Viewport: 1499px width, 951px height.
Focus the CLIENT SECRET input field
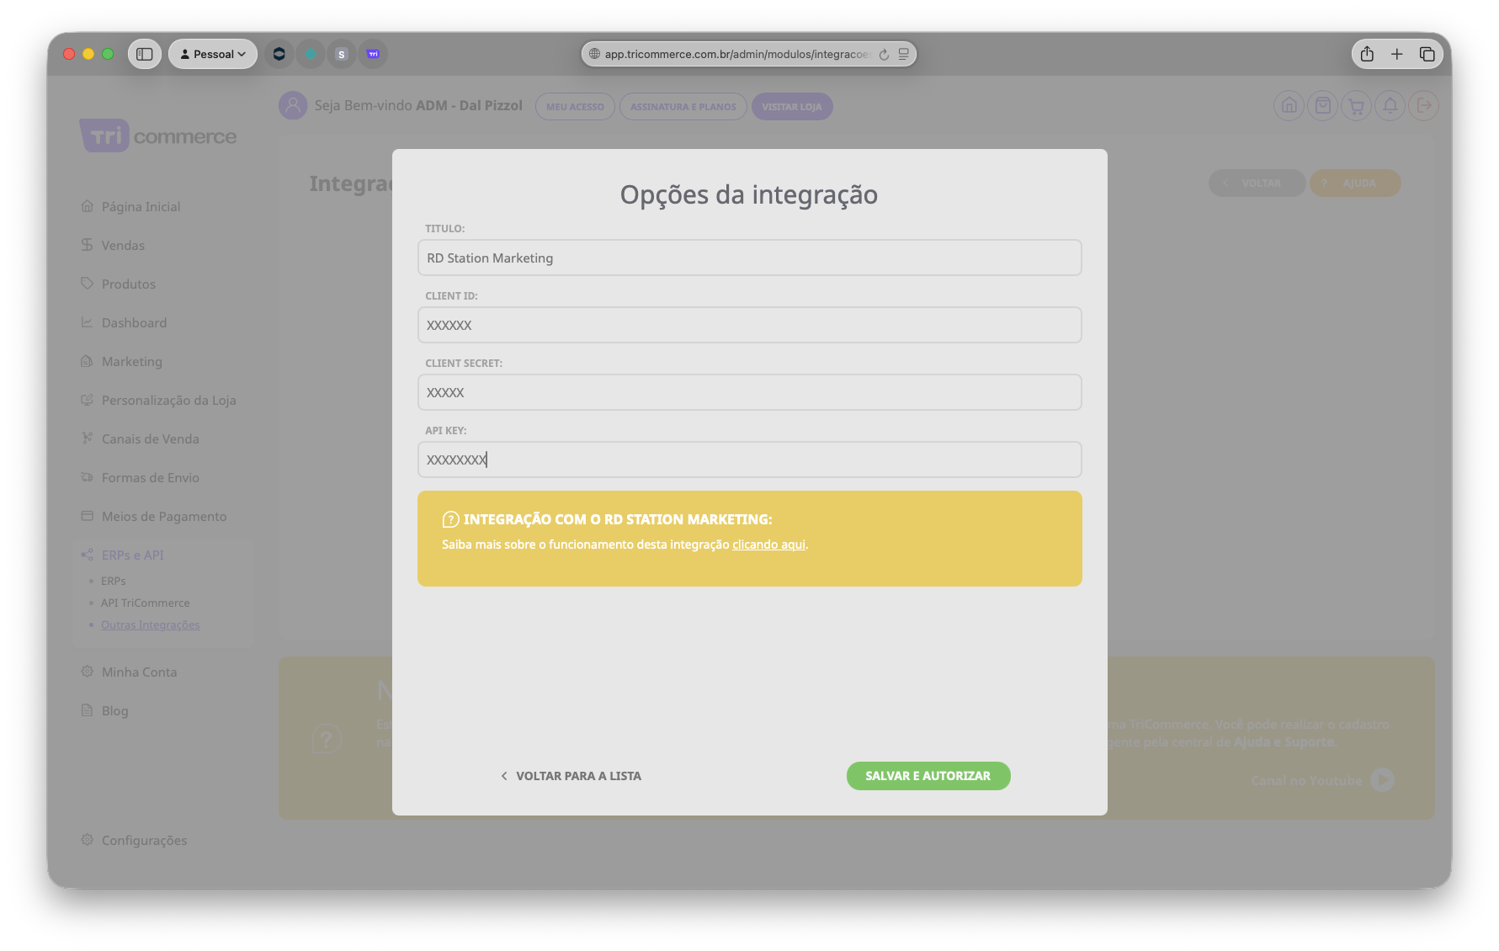pyautogui.click(x=749, y=392)
